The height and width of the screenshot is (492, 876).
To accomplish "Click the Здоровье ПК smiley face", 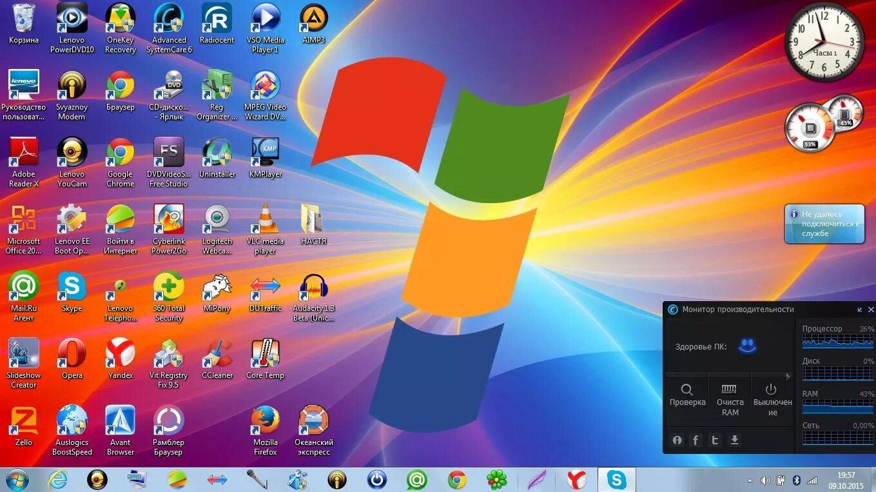I will pos(747,346).
